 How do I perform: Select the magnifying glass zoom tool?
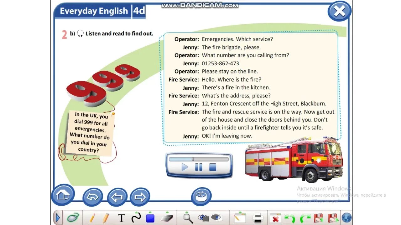[188, 218]
